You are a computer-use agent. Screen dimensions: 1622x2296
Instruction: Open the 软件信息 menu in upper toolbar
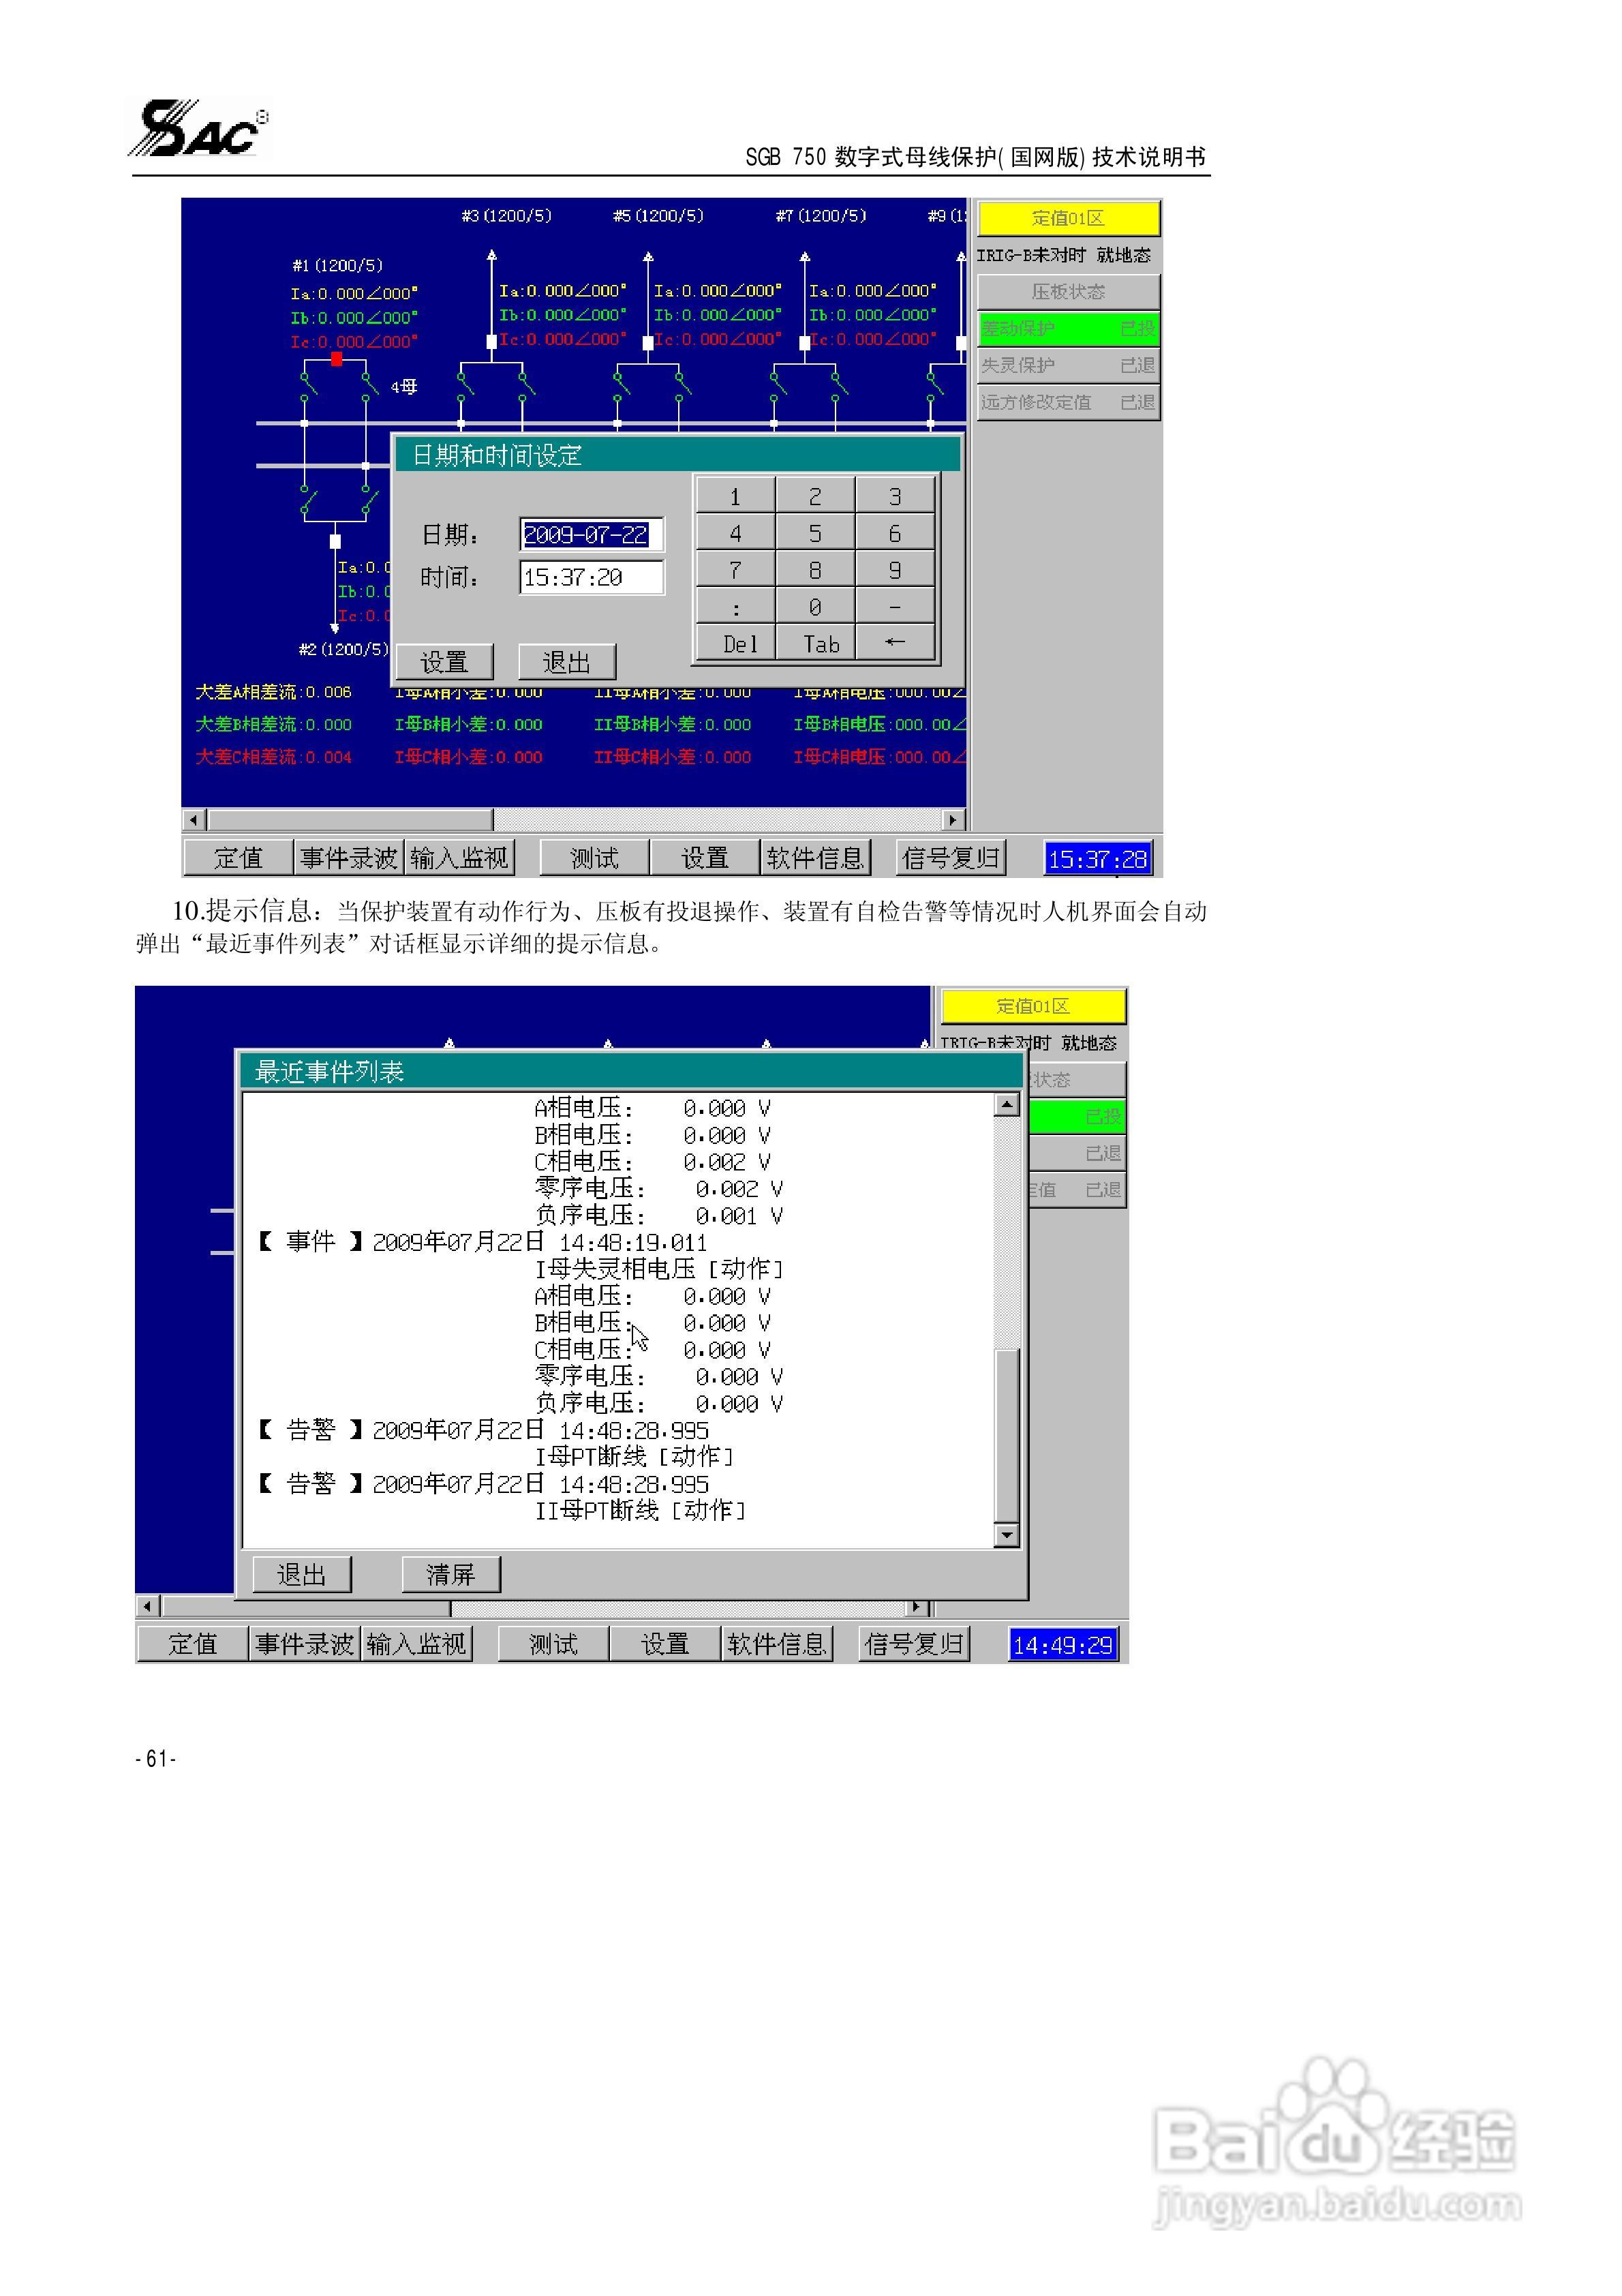pyautogui.click(x=815, y=858)
